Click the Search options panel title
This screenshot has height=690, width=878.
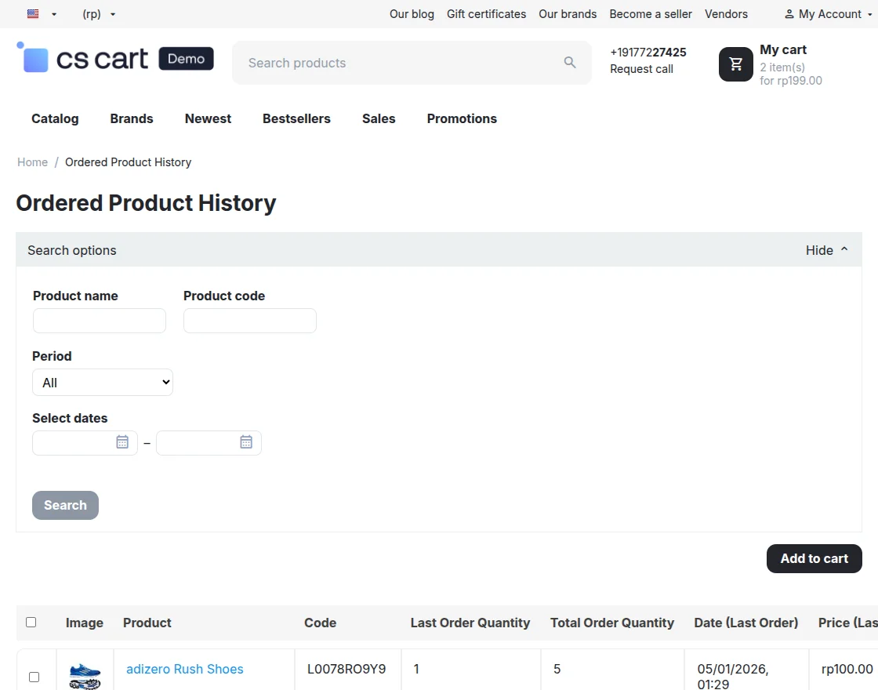click(71, 250)
